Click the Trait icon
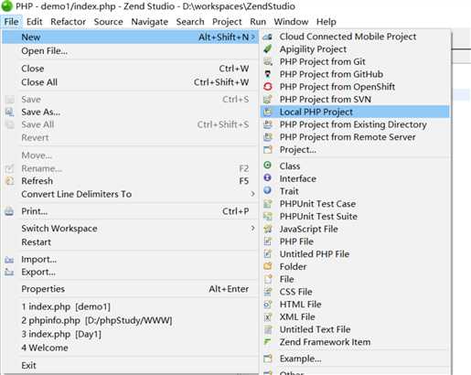This screenshot has width=471, height=375. tap(267, 190)
